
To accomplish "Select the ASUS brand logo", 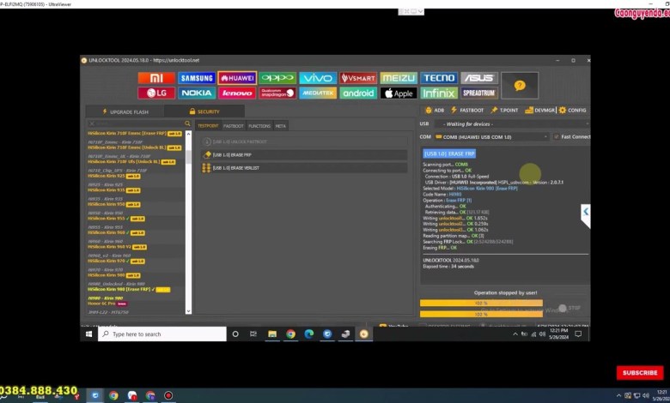I will pos(479,78).
